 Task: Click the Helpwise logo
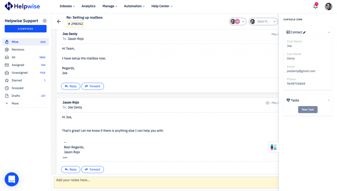(x=23, y=6)
